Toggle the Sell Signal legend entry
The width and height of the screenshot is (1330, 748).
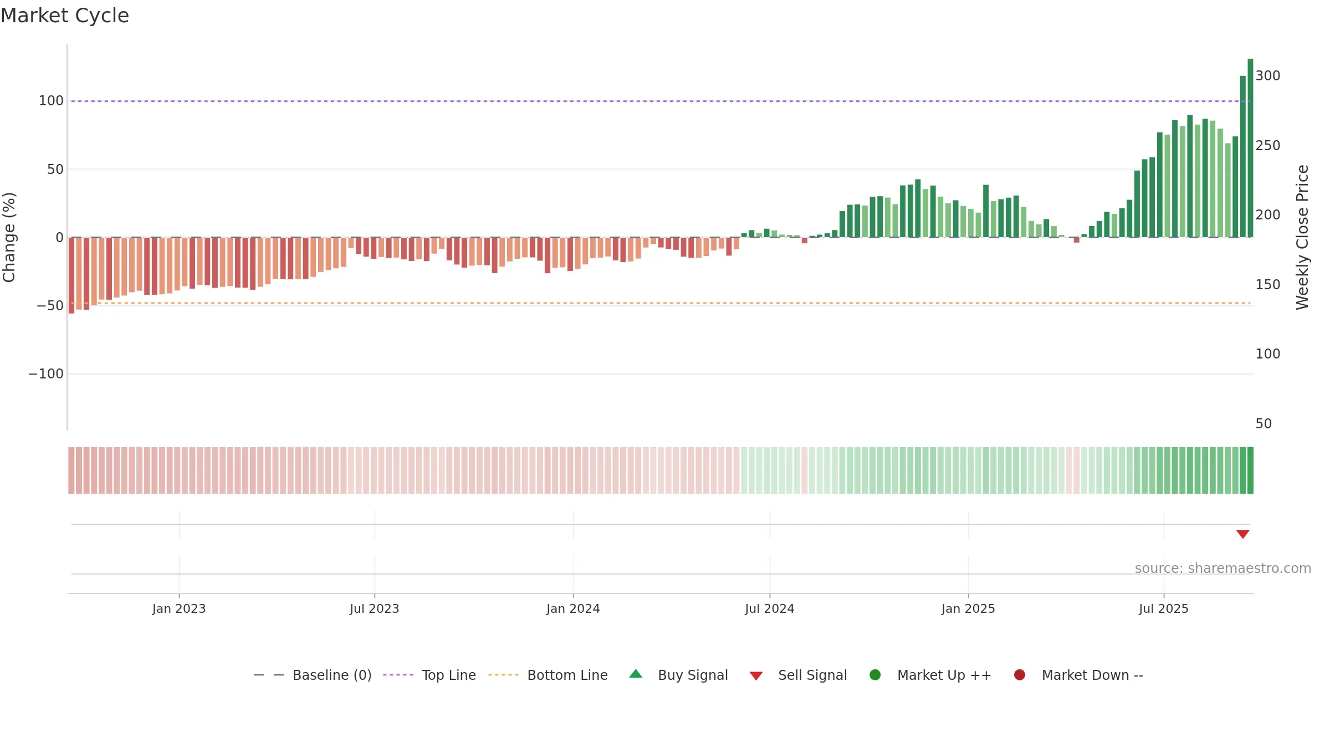(798, 675)
